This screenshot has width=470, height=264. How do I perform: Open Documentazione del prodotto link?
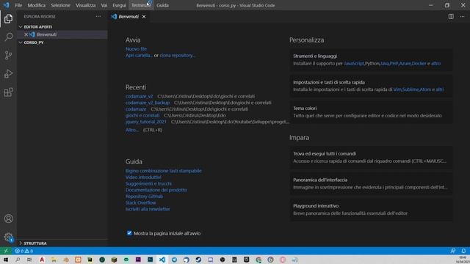coord(156,190)
